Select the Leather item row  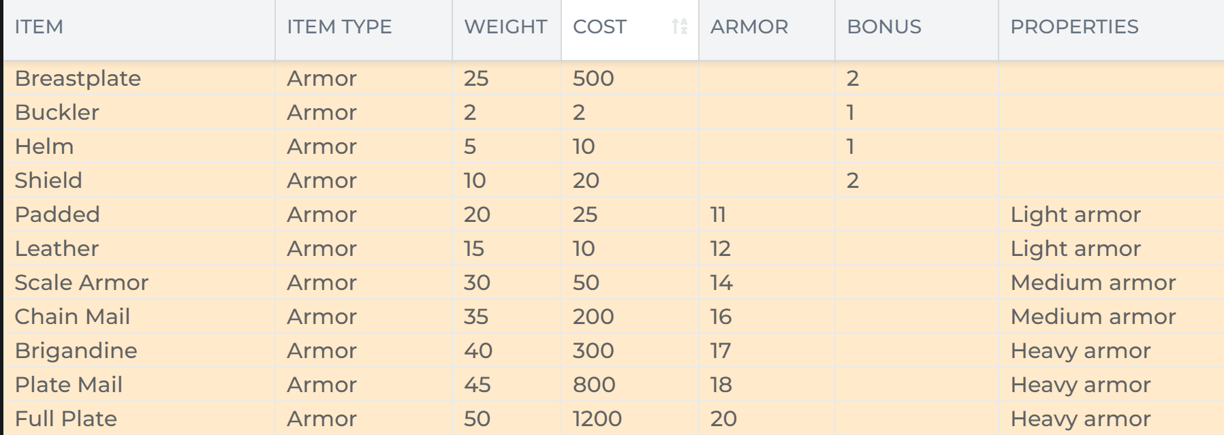coord(614,248)
